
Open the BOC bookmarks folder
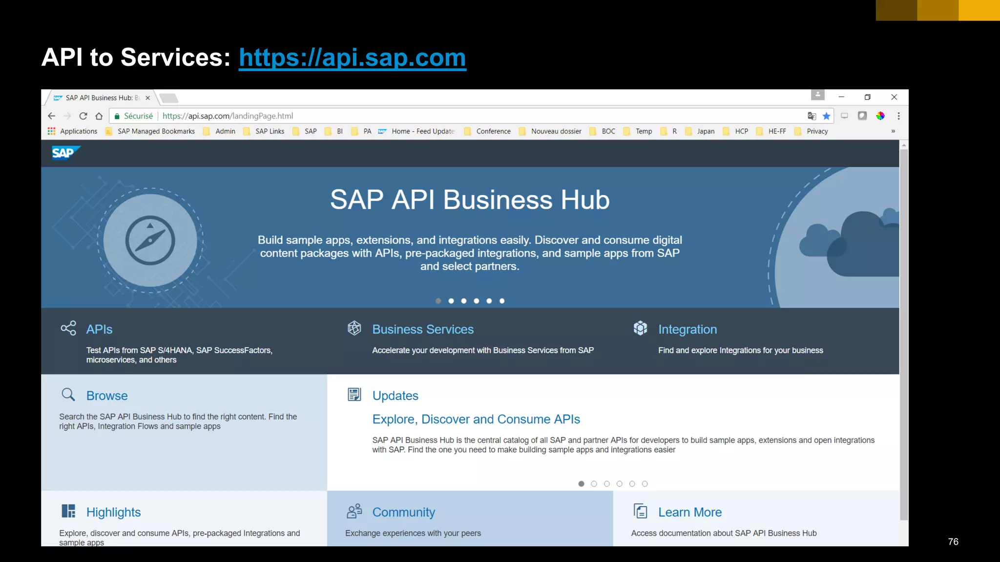603,131
